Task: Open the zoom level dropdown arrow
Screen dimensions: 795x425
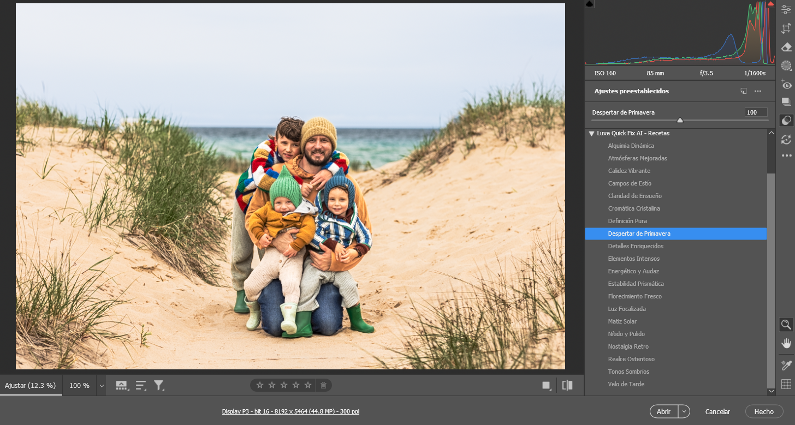Action: click(101, 386)
